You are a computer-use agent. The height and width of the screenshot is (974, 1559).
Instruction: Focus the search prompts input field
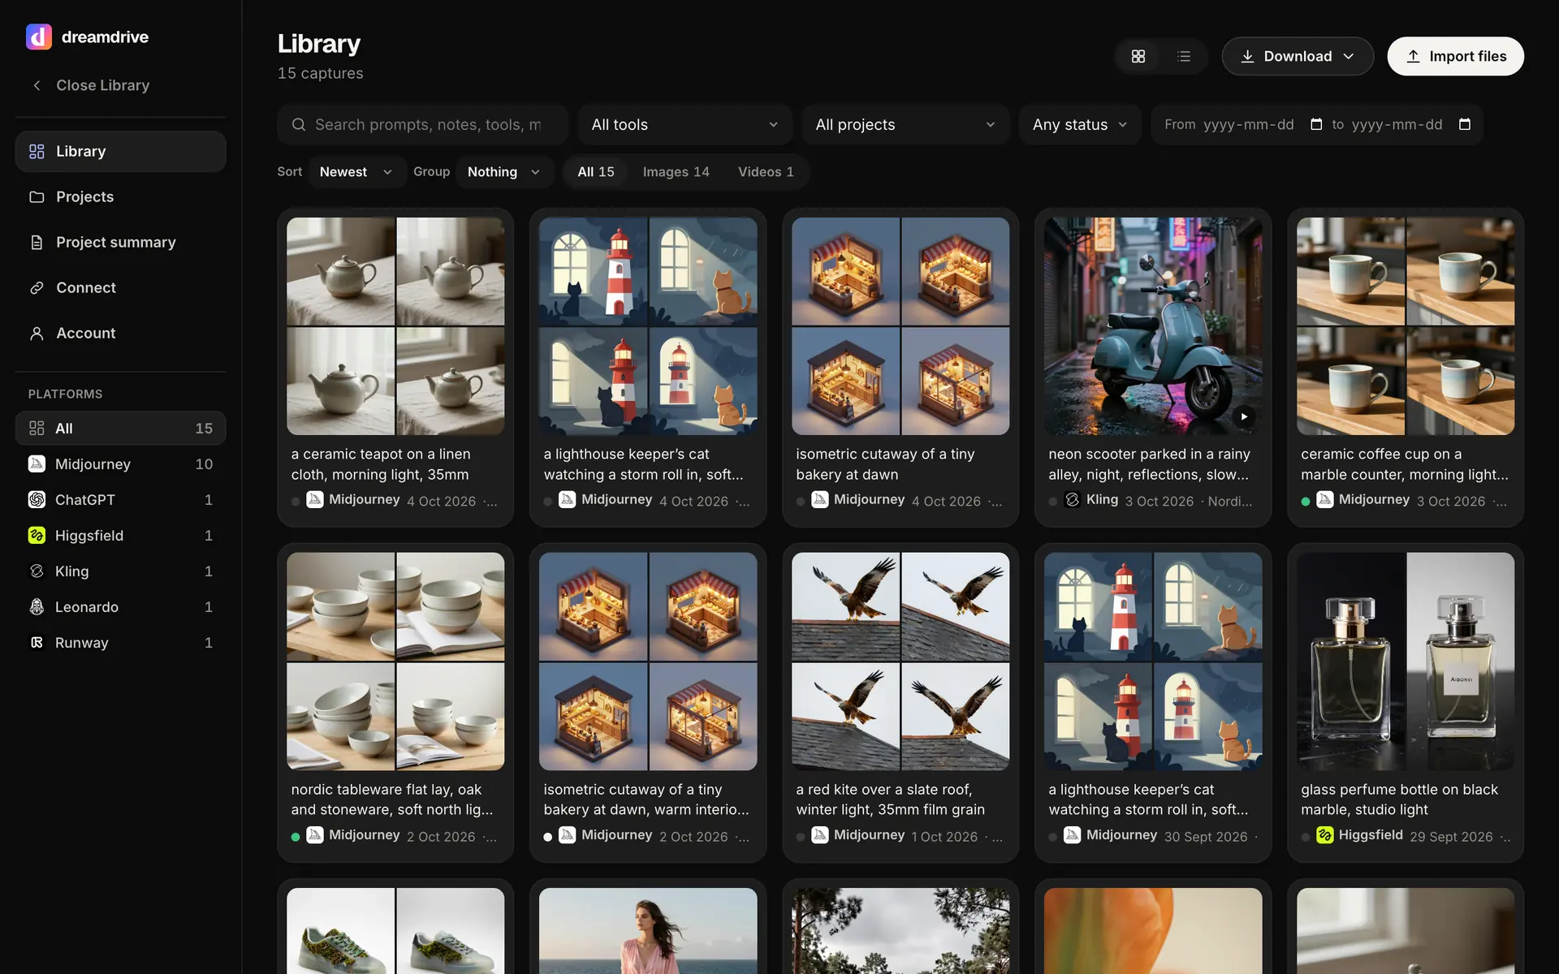point(422,124)
